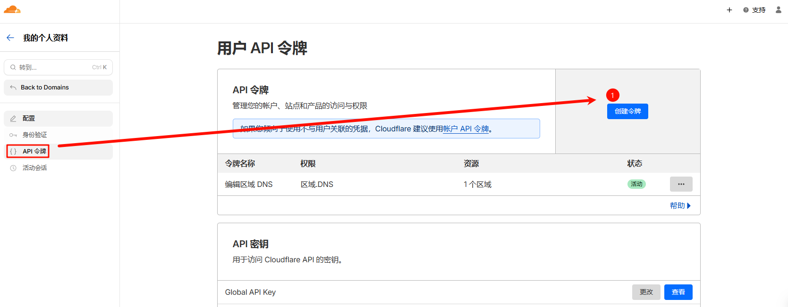This screenshot has width=788, height=307.
Task: Select 活动会话 in the sidebar
Action: pos(35,168)
